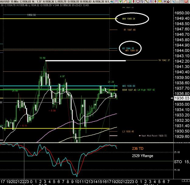Click the blue pin toolbar icon
The width and height of the screenshot is (190, 185).
pos(174,2)
